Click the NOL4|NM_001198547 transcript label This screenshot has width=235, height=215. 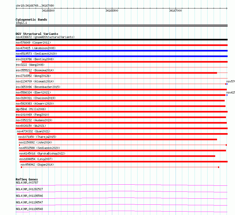pos(29,202)
